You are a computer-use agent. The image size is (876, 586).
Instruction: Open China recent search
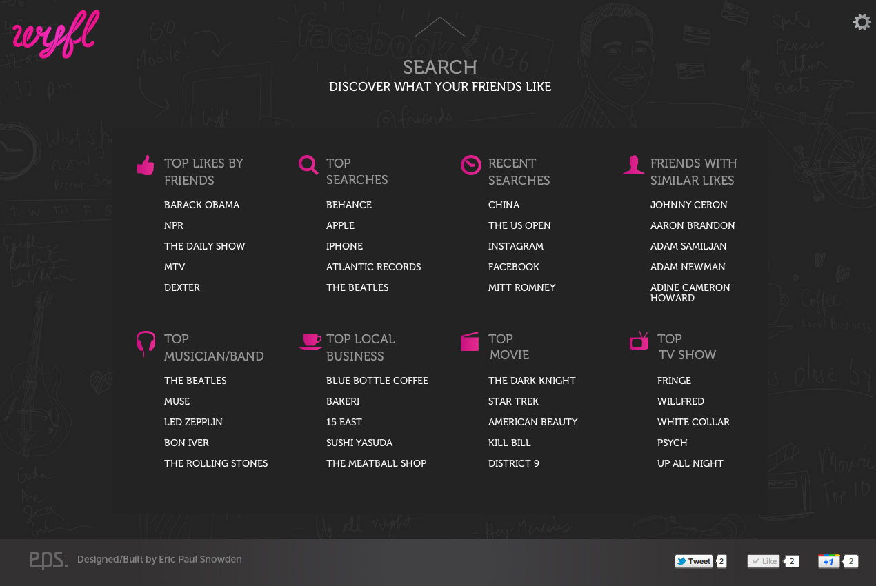[x=504, y=205]
